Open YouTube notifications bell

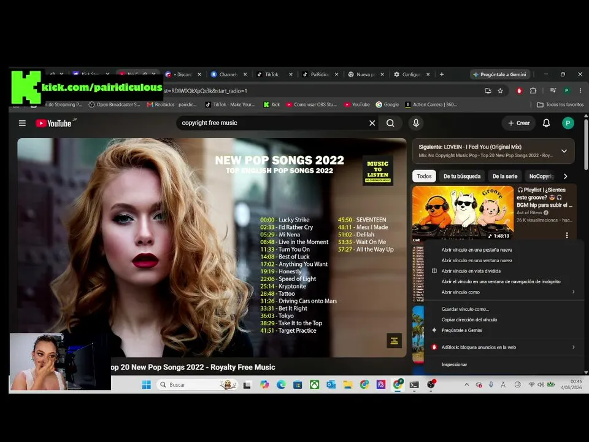tap(546, 123)
